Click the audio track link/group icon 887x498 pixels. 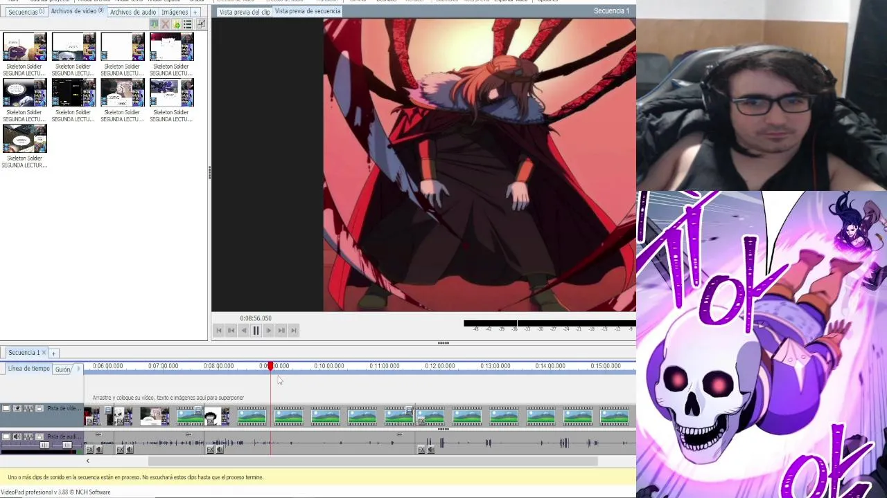[x=28, y=436]
